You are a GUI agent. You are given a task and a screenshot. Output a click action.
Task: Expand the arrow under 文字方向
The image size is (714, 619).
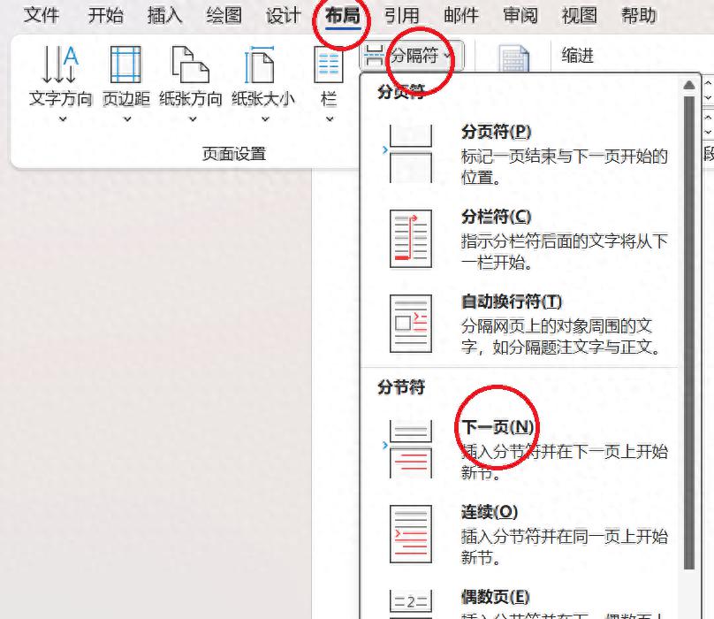coord(63,119)
